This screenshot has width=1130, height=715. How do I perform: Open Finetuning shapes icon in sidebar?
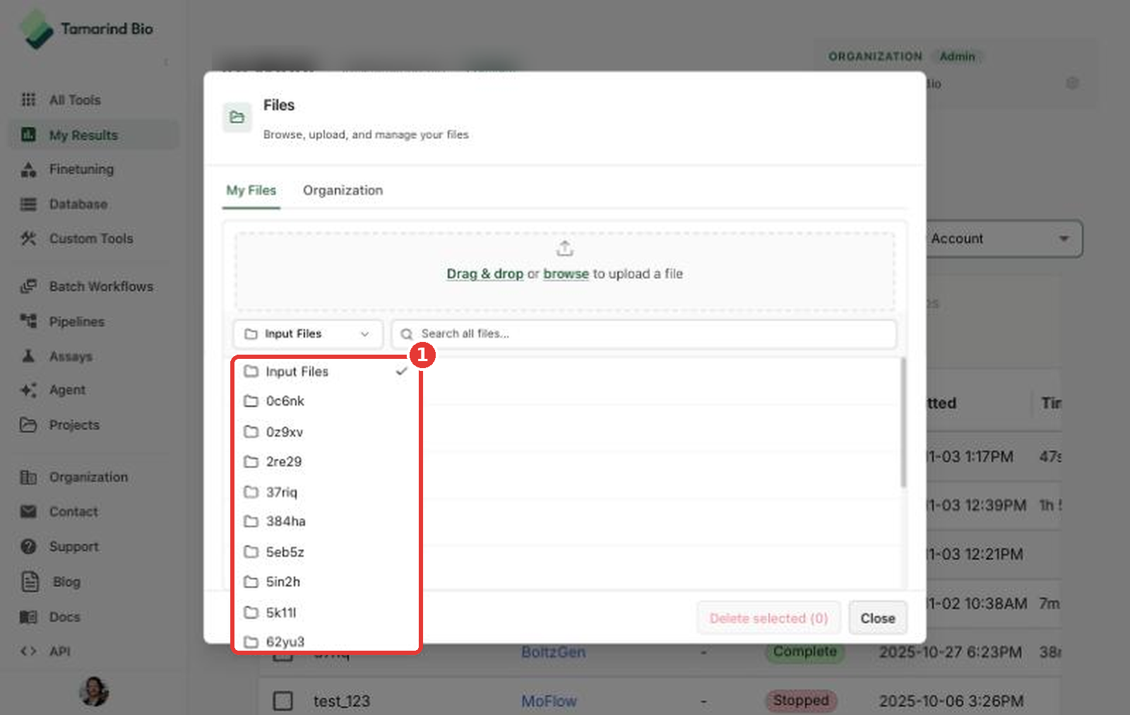[28, 170]
